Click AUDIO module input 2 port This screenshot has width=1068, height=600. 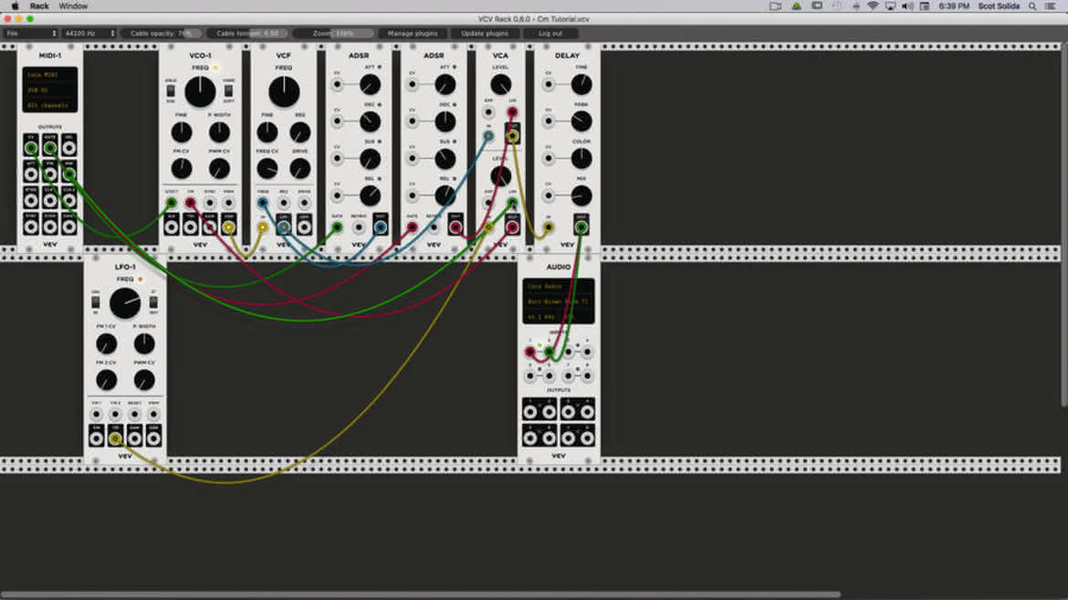tap(549, 352)
